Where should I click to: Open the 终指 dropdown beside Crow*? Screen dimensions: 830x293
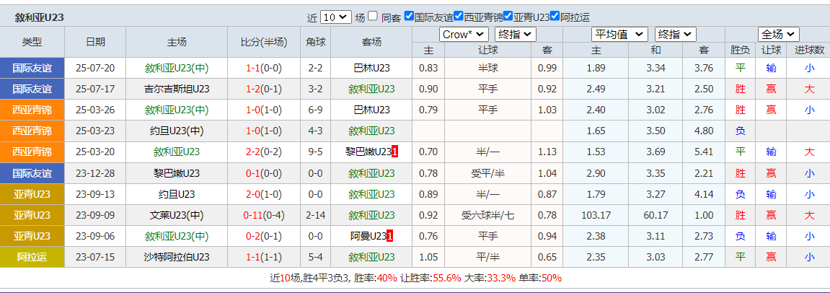(x=516, y=35)
